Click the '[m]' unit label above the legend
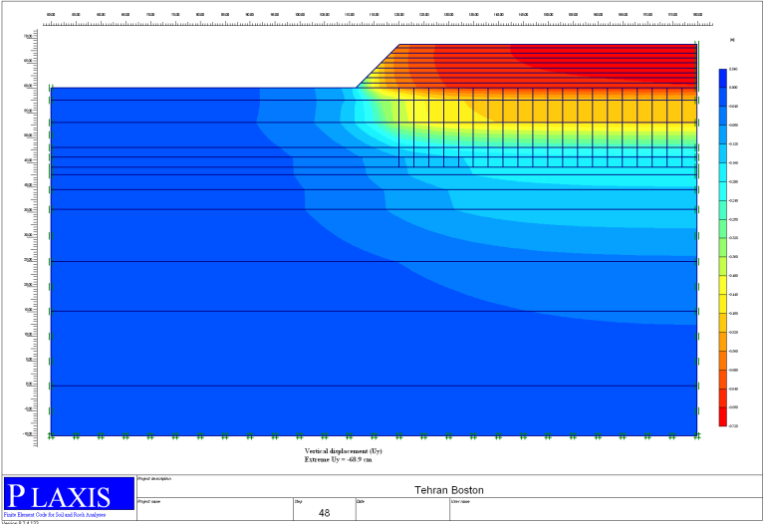Image resolution: width=765 pixels, height=524 pixels. (x=732, y=40)
